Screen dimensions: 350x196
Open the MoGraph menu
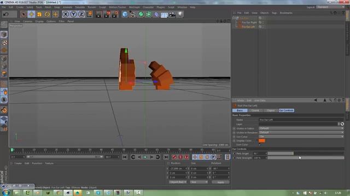click(134, 7)
